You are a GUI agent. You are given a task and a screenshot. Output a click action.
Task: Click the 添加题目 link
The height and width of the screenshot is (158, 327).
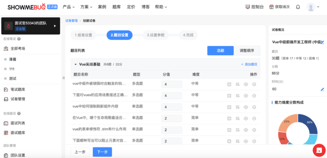(249, 65)
